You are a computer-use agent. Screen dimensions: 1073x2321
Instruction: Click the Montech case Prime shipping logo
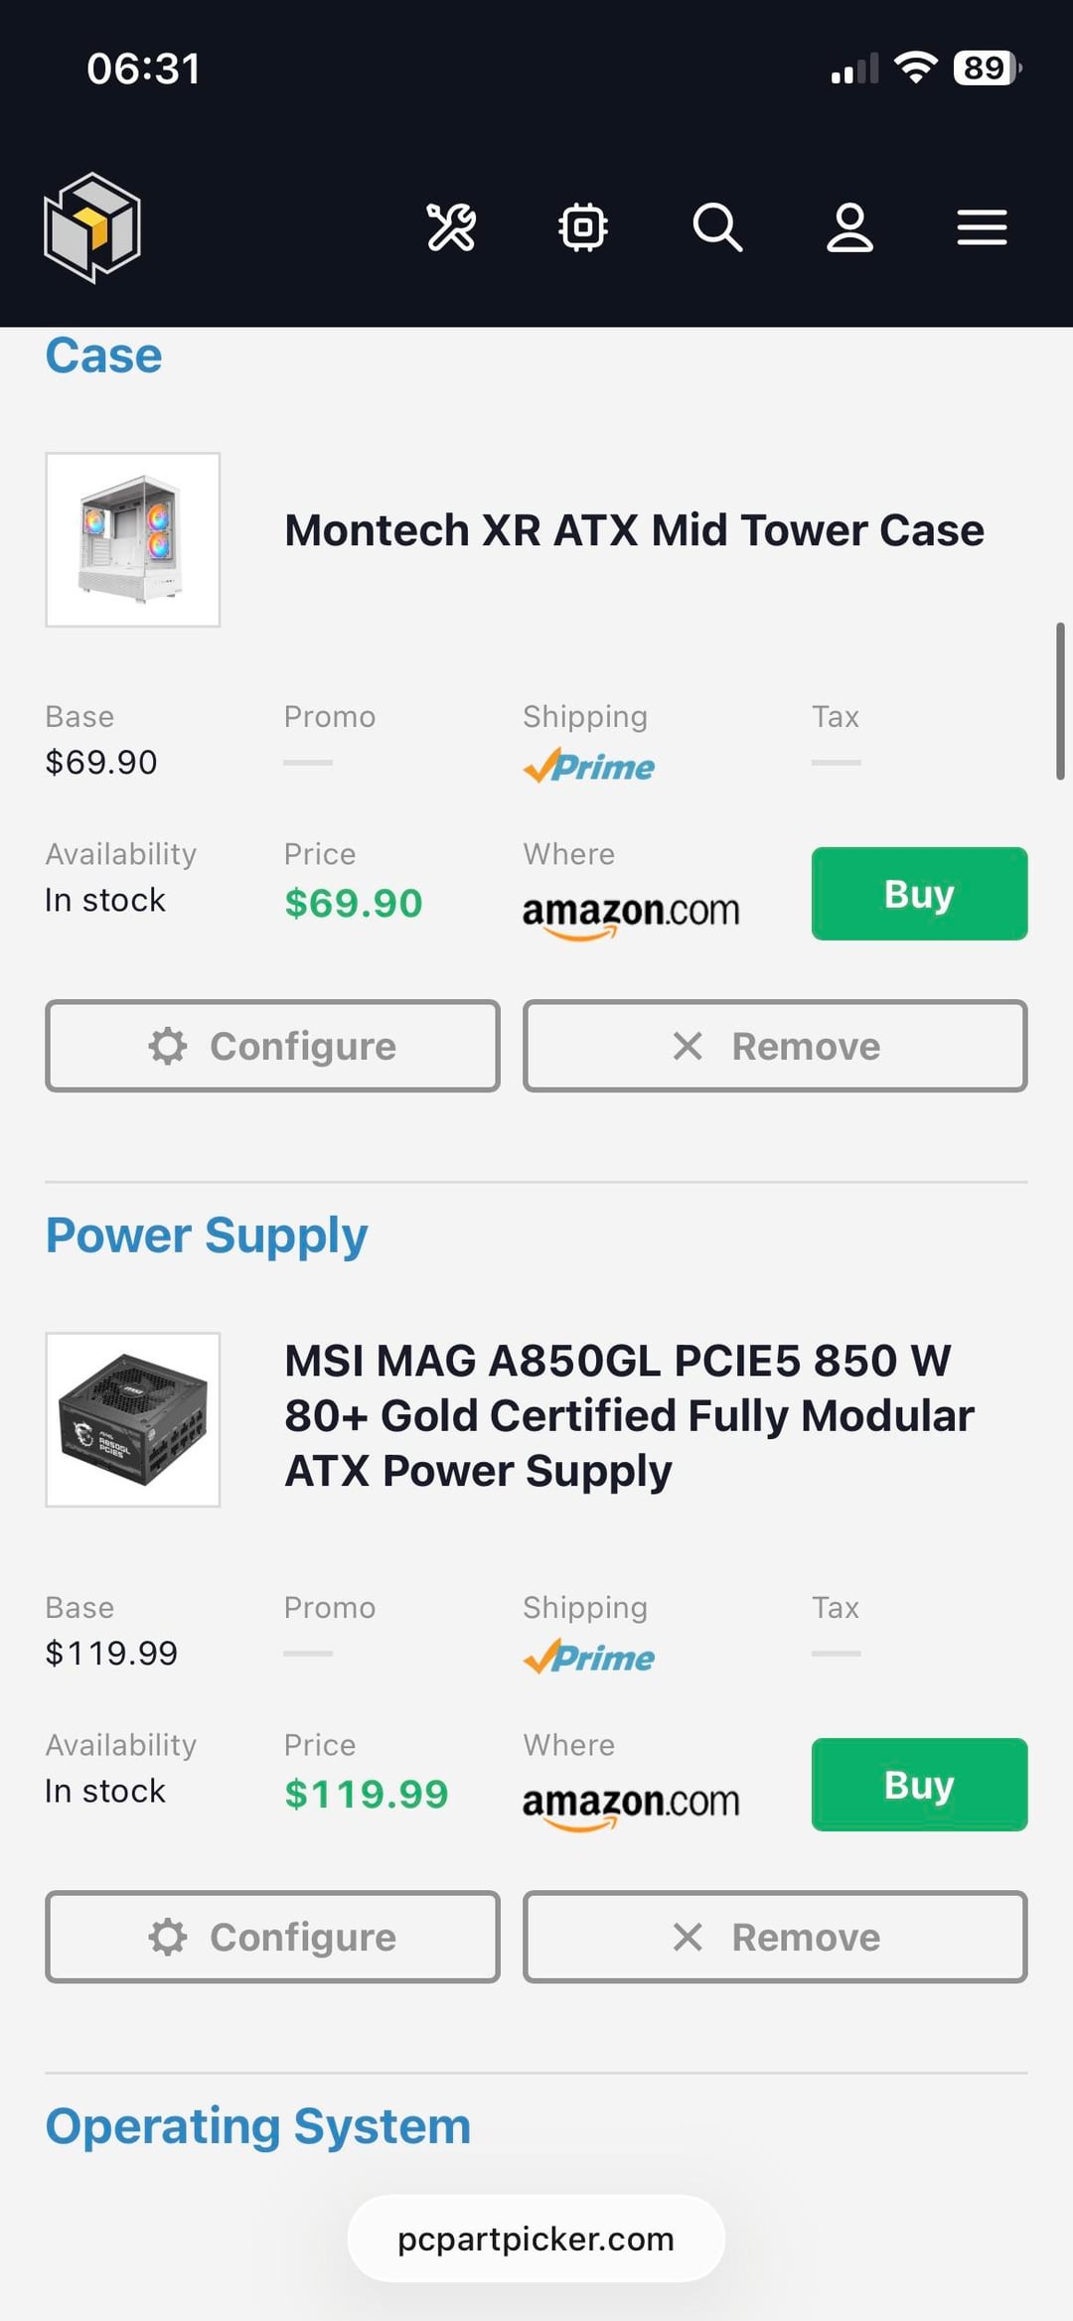click(589, 766)
